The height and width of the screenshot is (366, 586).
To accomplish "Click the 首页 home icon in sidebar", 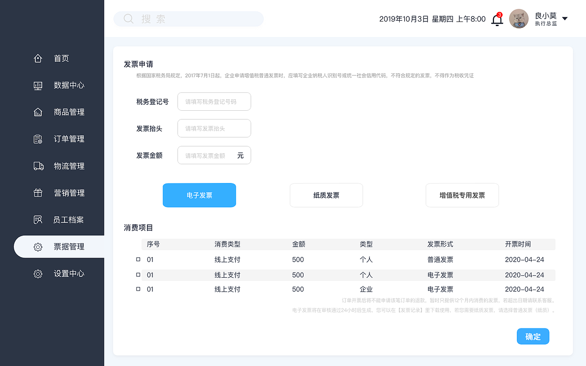I will [38, 58].
